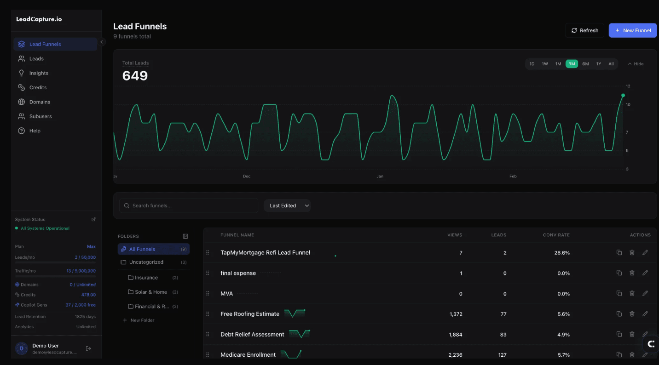Click drag handle for Free Roofing Estimate
Screen dimensions: 659x365
coord(208,314)
